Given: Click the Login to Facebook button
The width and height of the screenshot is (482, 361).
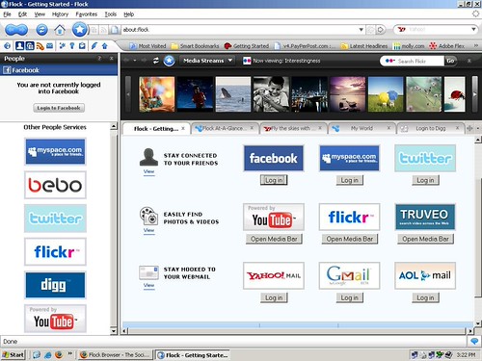Looking at the screenshot, I should (59, 108).
